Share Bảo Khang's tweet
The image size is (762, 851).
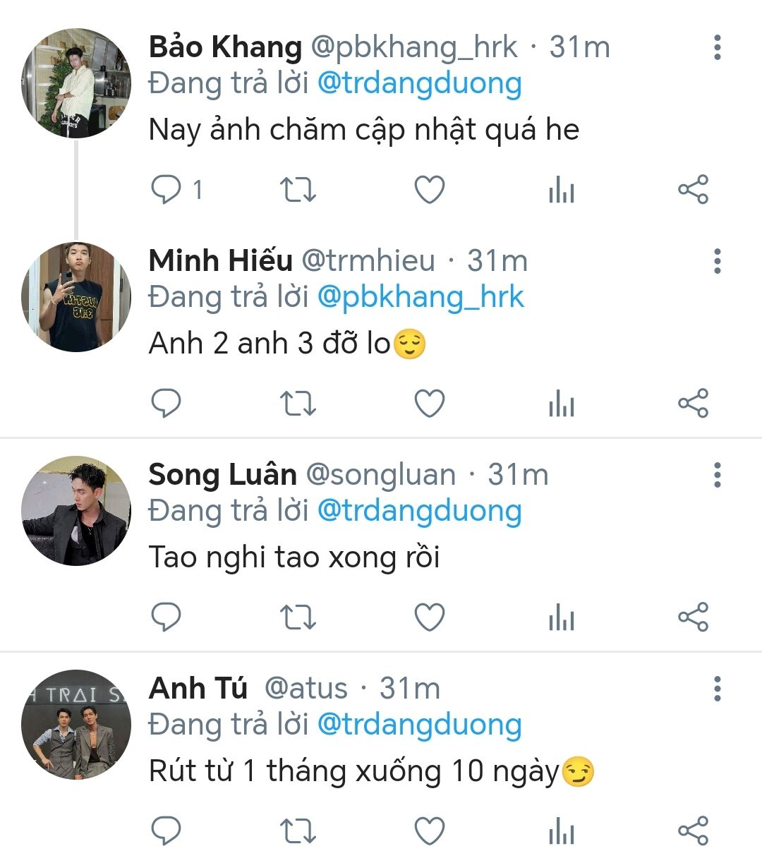[x=693, y=190]
